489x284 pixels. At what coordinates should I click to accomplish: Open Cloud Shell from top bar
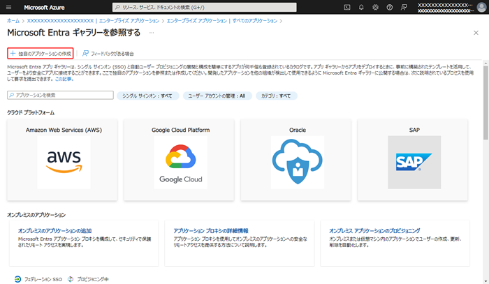[347, 7]
